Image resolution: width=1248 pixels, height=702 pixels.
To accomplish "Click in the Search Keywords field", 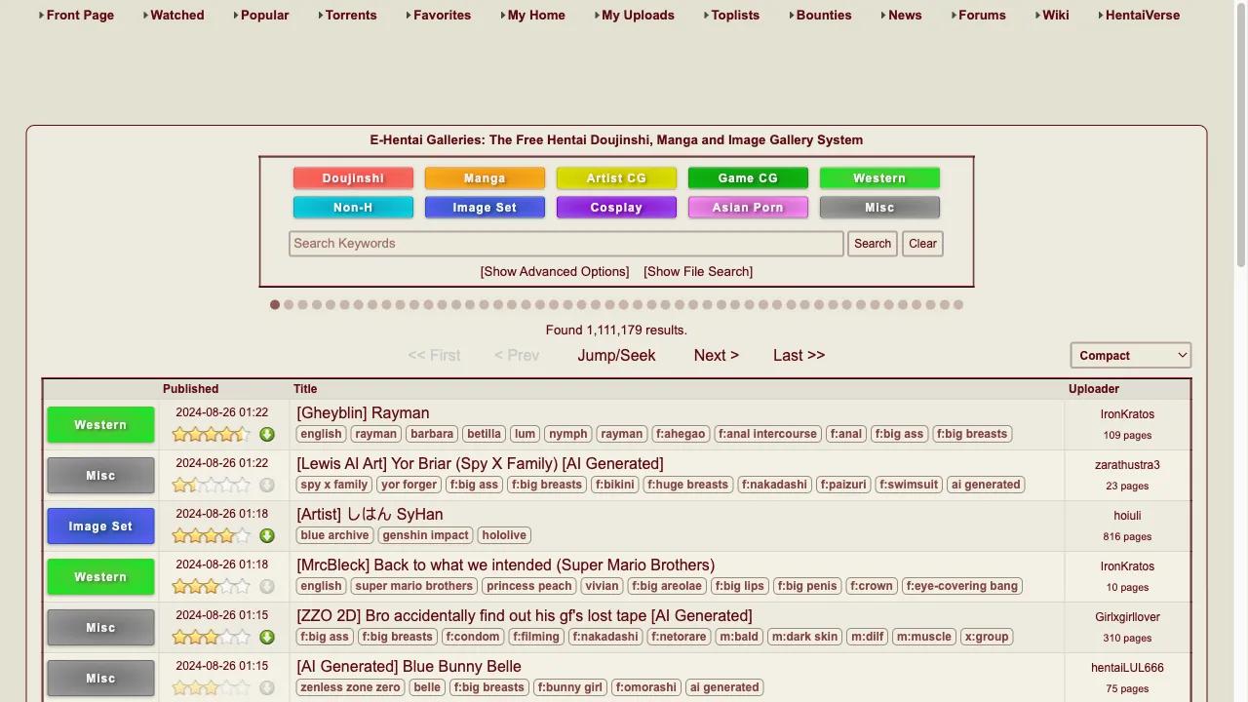I will (x=565, y=244).
